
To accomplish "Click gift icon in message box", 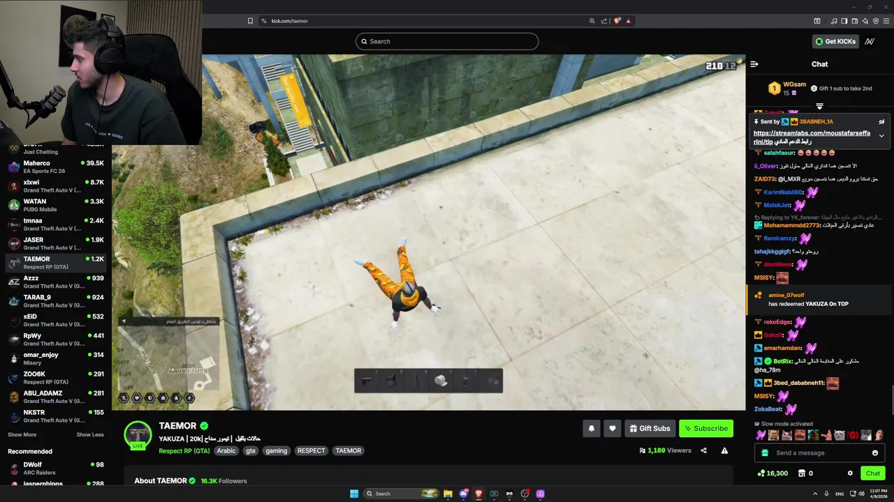I will click(x=765, y=453).
